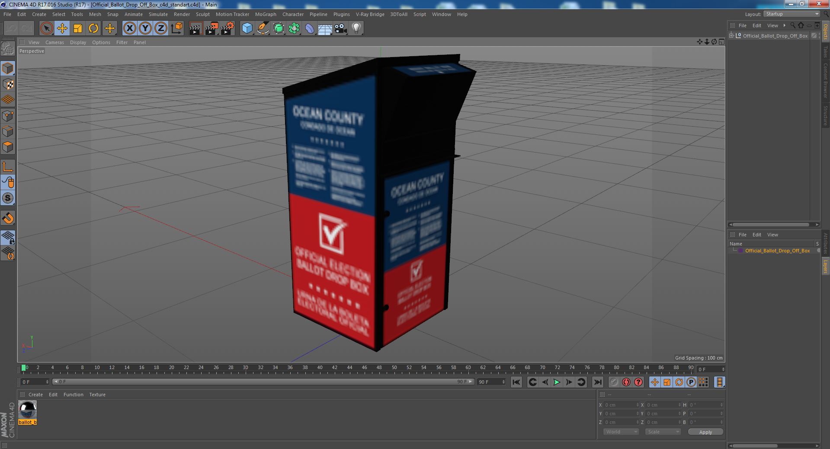Add an array modeling object
The height and width of the screenshot is (449, 830).
click(x=294, y=29)
